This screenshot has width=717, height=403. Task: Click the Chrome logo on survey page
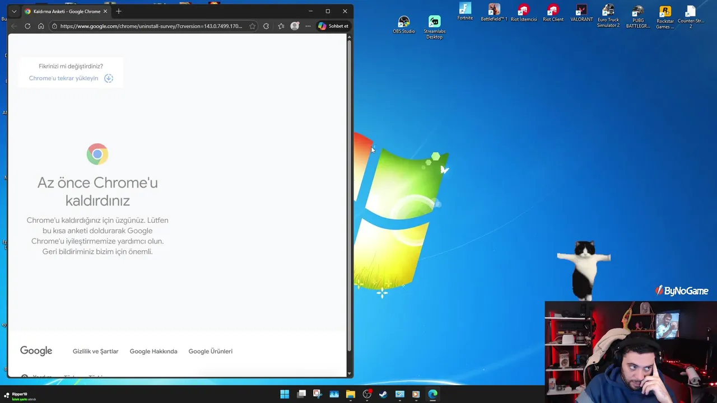point(97,154)
